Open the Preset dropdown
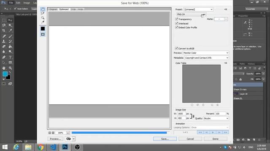 pos(198,9)
